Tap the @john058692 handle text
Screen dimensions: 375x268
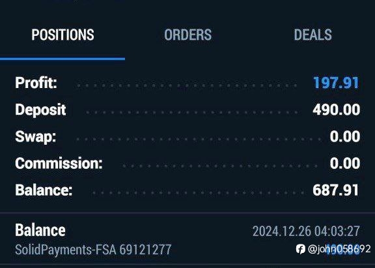click(x=339, y=249)
